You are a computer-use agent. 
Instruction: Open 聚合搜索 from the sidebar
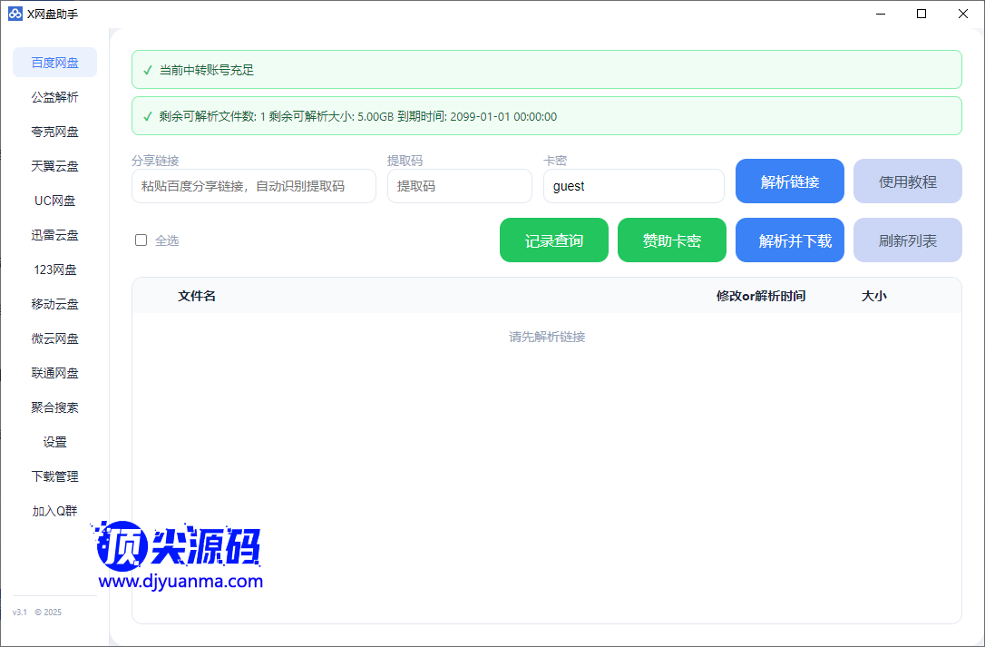pos(54,407)
